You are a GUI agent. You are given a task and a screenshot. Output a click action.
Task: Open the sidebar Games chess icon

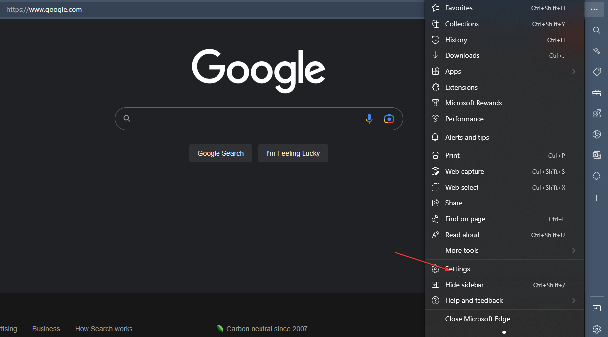tap(597, 113)
